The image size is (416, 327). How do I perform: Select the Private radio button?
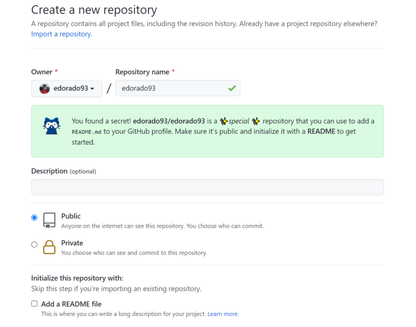coord(34,244)
